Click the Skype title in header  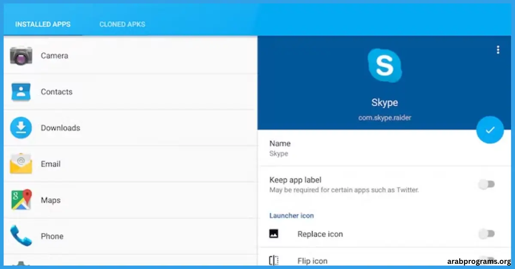pos(385,102)
